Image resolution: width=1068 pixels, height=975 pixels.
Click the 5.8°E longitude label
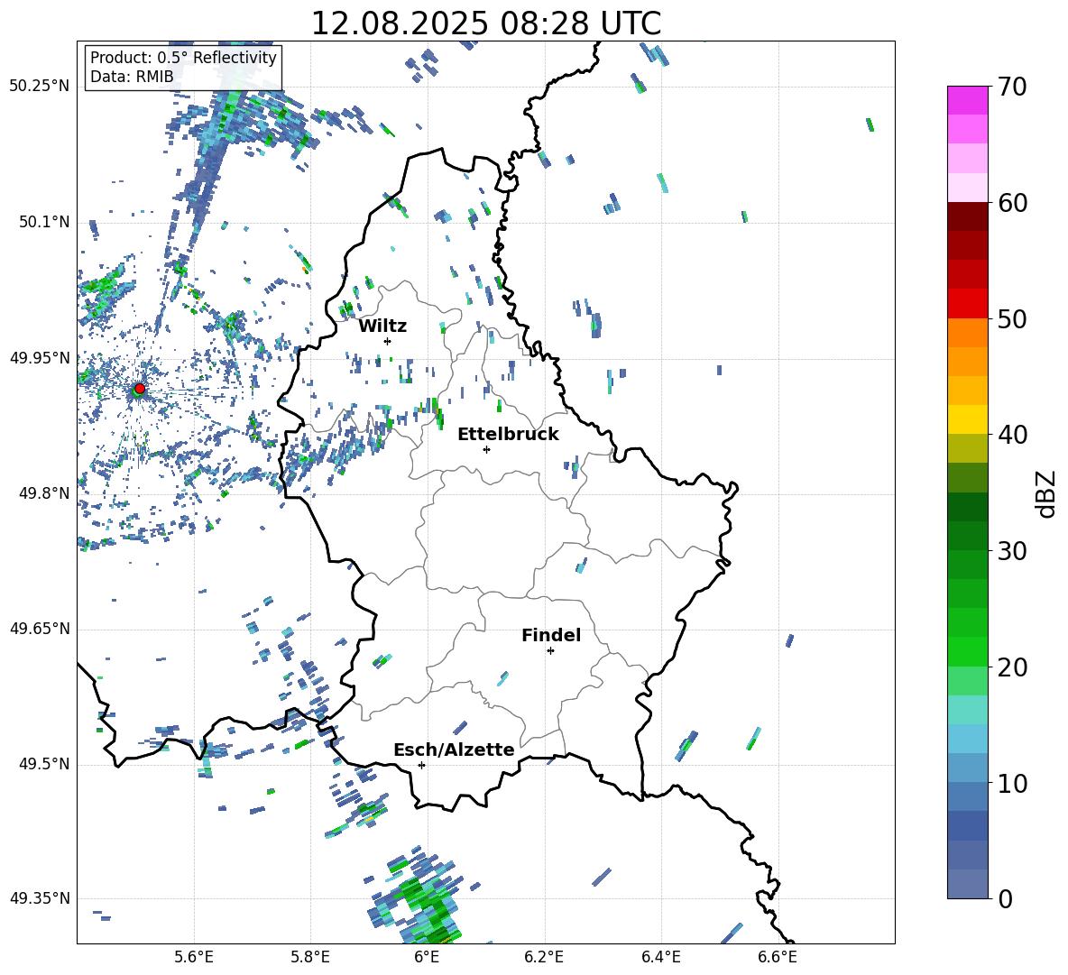[310, 957]
